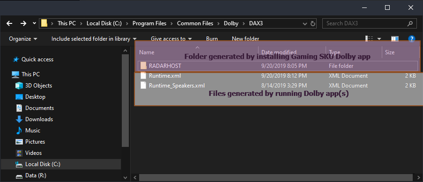Open the Organize menu
The width and height of the screenshot is (423, 182).
tap(23, 39)
